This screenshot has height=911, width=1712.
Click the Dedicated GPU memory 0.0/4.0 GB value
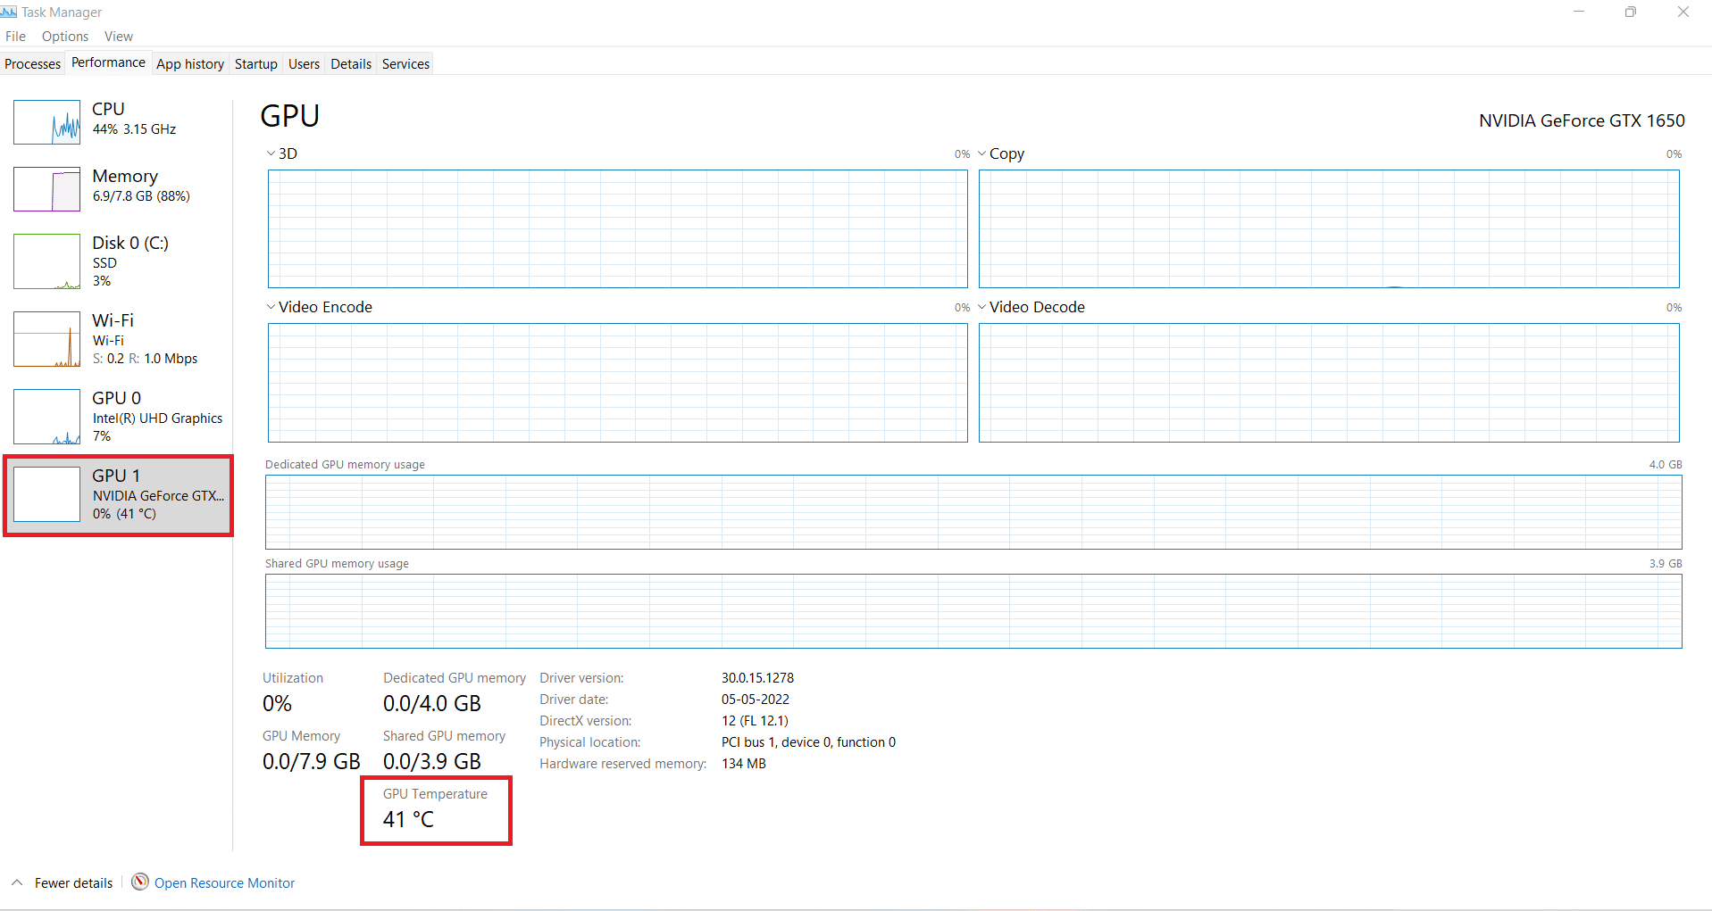(432, 704)
